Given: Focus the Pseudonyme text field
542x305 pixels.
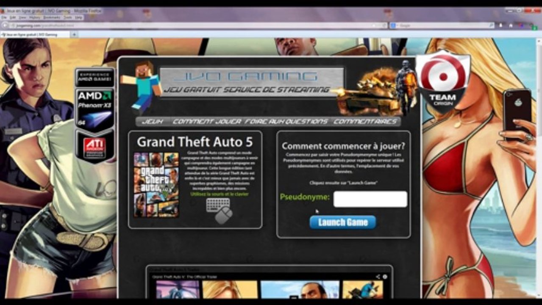Looking at the screenshot, I should click(x=370, y=199).
